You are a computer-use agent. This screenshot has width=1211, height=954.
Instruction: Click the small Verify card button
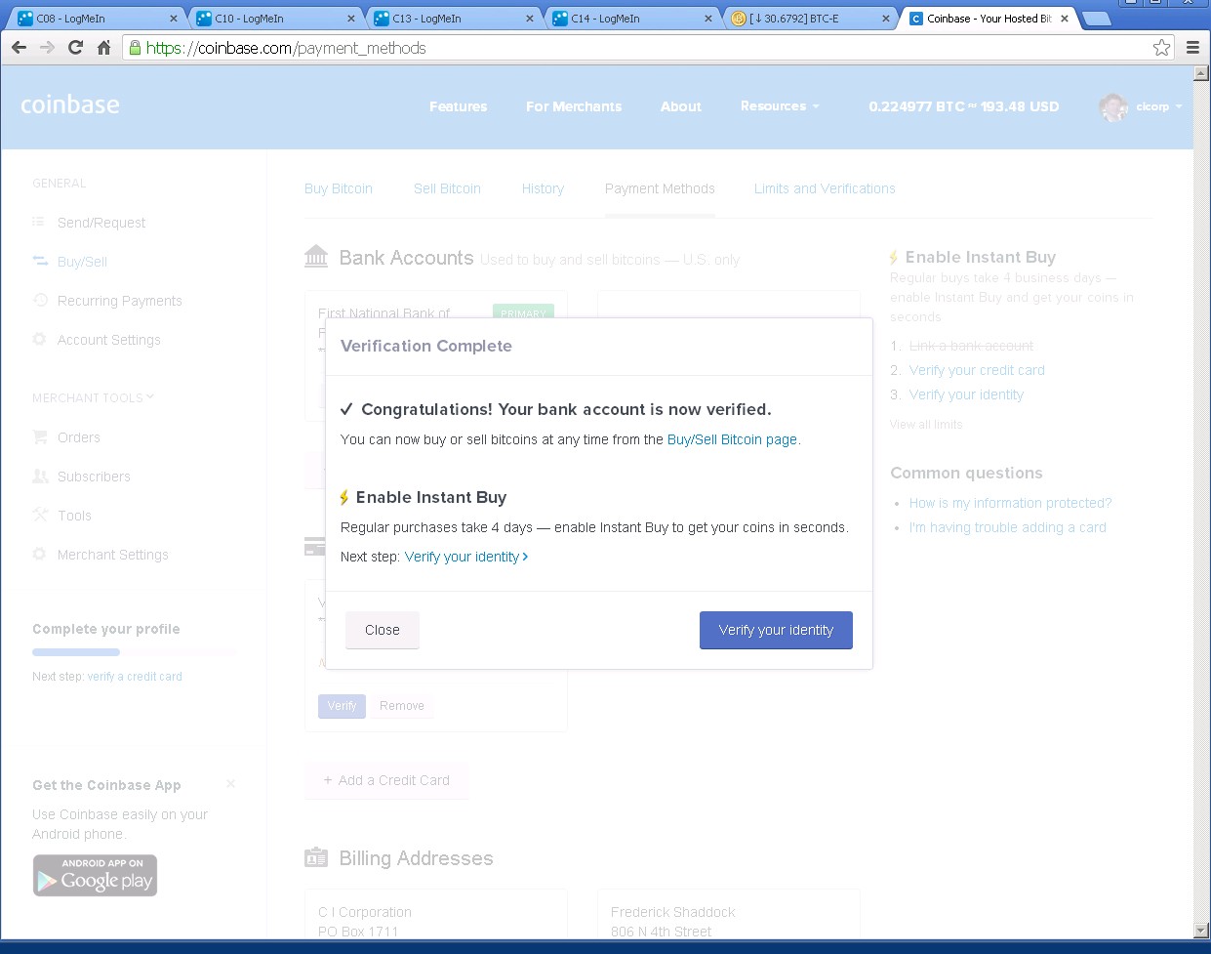point(342,706)
